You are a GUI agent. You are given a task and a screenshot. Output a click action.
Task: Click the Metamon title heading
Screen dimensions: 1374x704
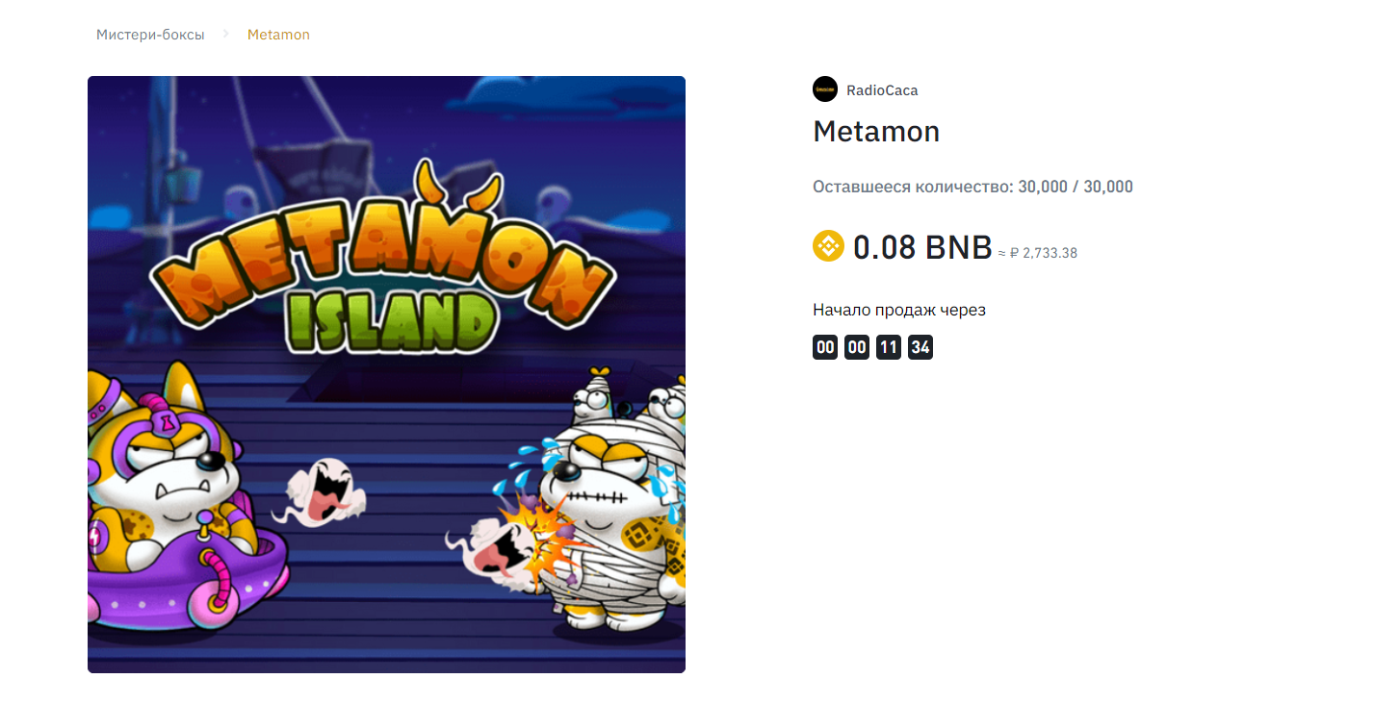click(x=876, y=131)
